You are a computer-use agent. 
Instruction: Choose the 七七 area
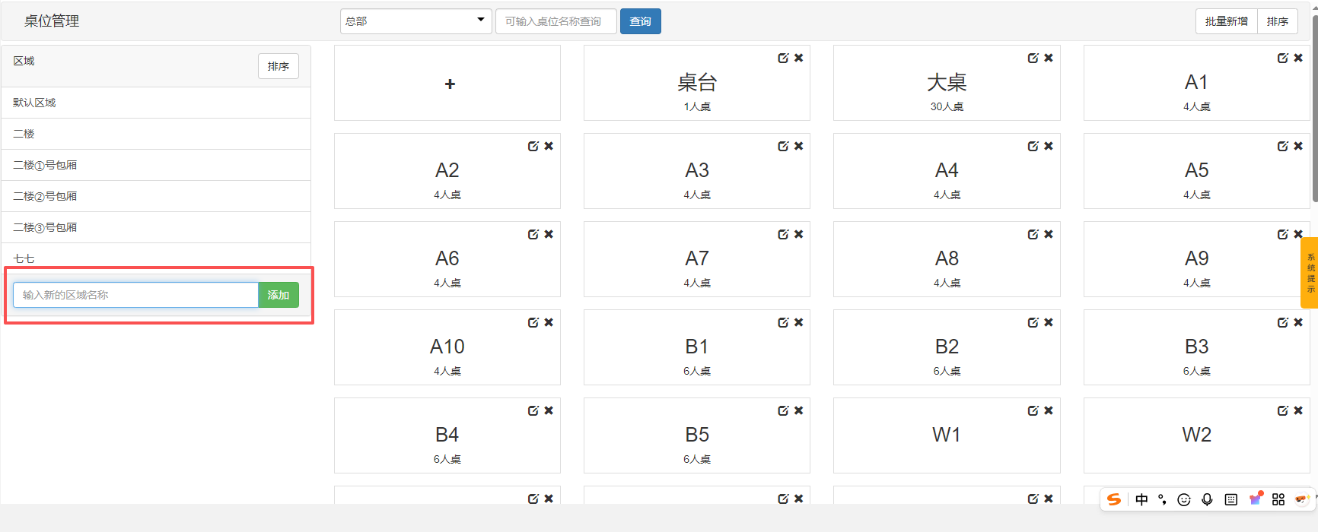coord(24,258)
